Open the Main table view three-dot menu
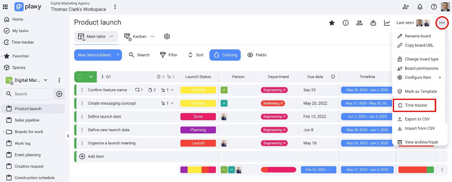This screenshot has width=452, height=182. pos(111,37)
